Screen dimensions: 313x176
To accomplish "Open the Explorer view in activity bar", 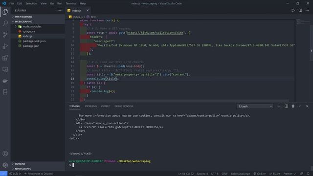I will [x=5, y=12].
